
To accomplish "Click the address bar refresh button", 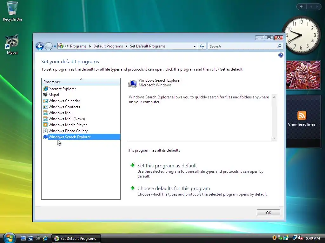I will [202, 47].
